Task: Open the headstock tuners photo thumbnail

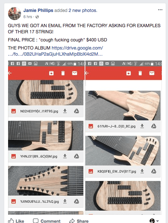Action: click(x=46, y=181)
